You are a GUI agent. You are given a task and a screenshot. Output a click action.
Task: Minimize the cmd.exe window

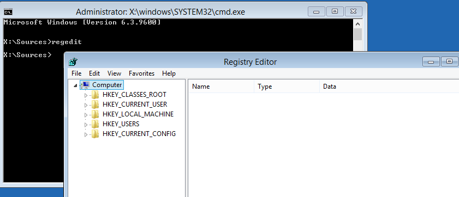tap(317, 11)
